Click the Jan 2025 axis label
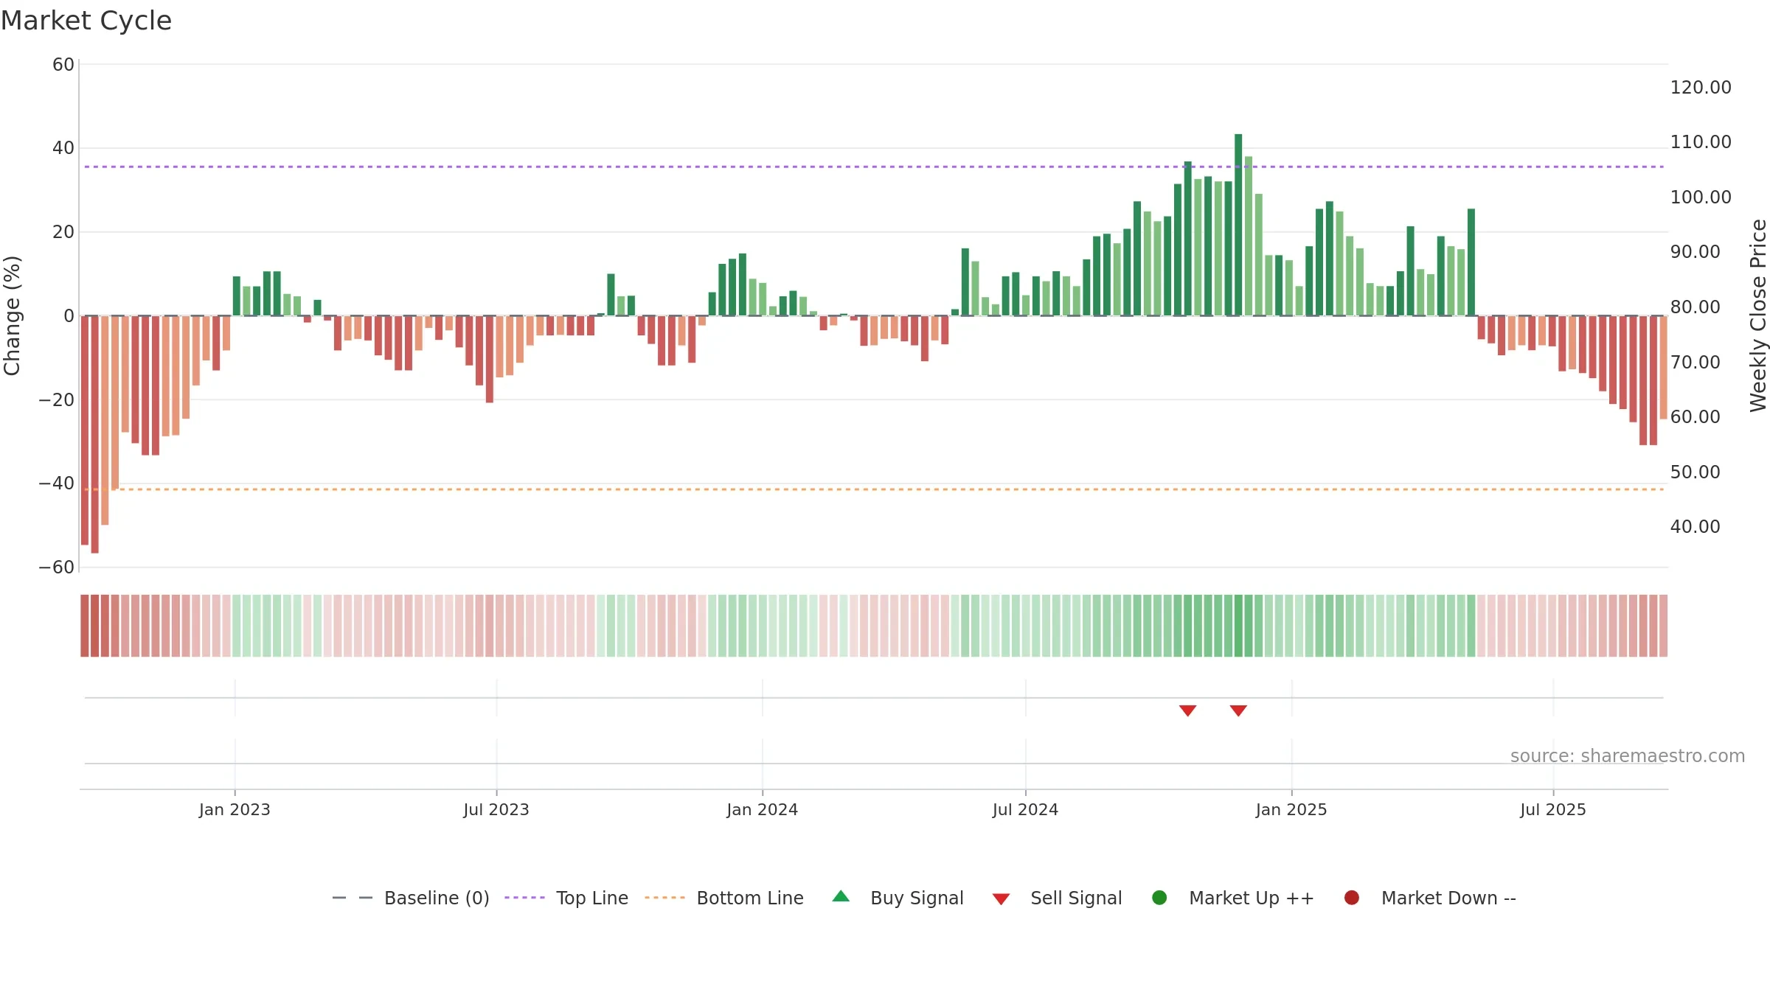 (x=1291, y=809)
